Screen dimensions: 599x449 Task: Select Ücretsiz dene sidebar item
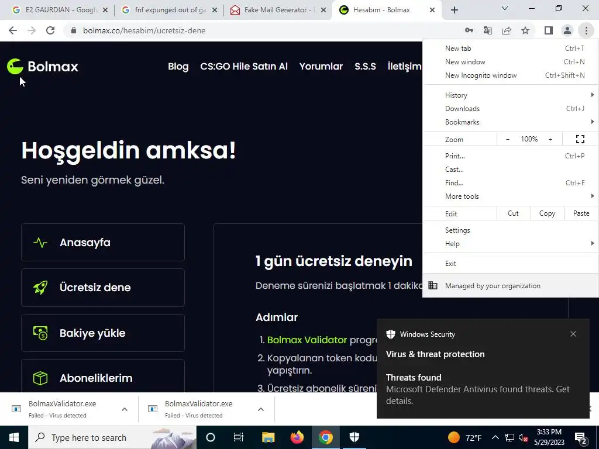103,288
